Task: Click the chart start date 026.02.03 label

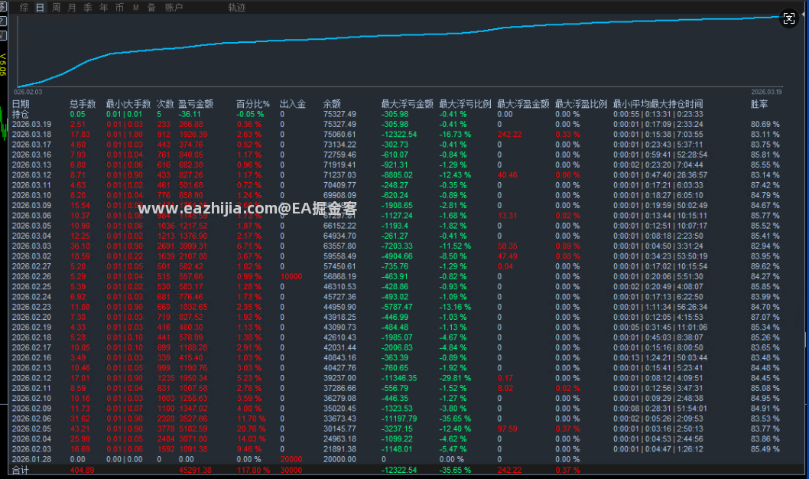Action: (28, 92)
